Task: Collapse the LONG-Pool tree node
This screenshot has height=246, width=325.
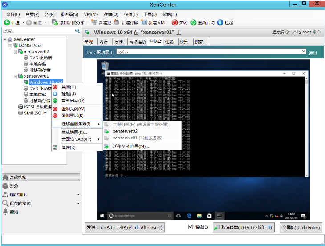Action: click(10, 46)
